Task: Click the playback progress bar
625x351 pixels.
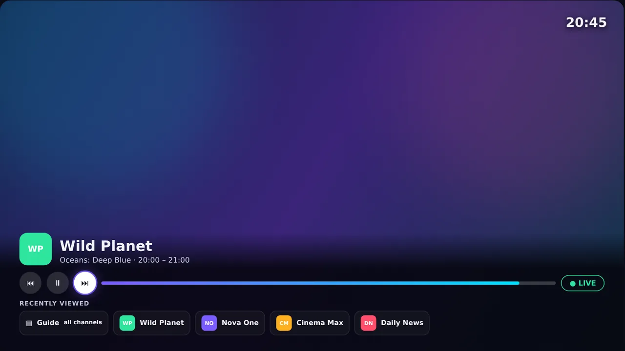Action: pyautogui.click(x=328, y=283)
